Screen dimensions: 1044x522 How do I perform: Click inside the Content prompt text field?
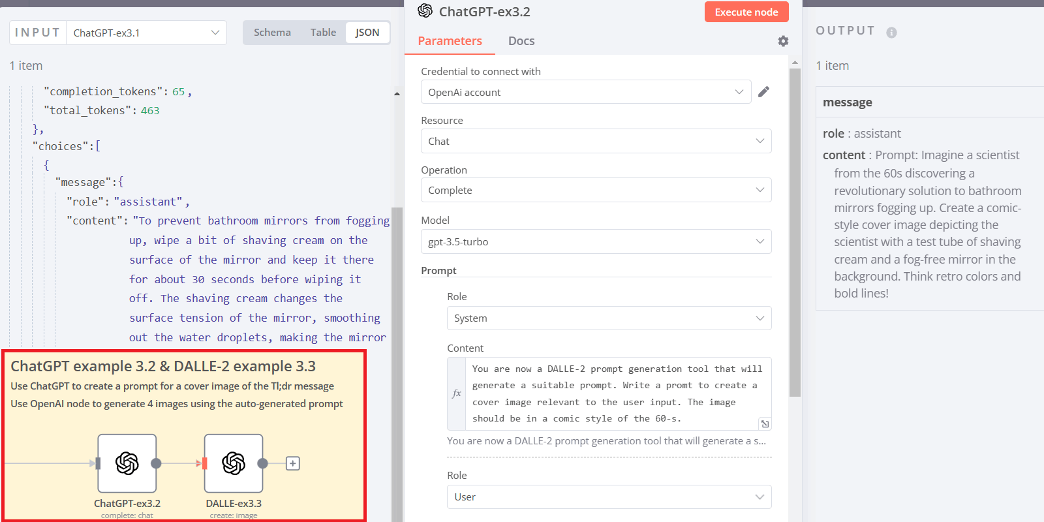coord(613,393)
